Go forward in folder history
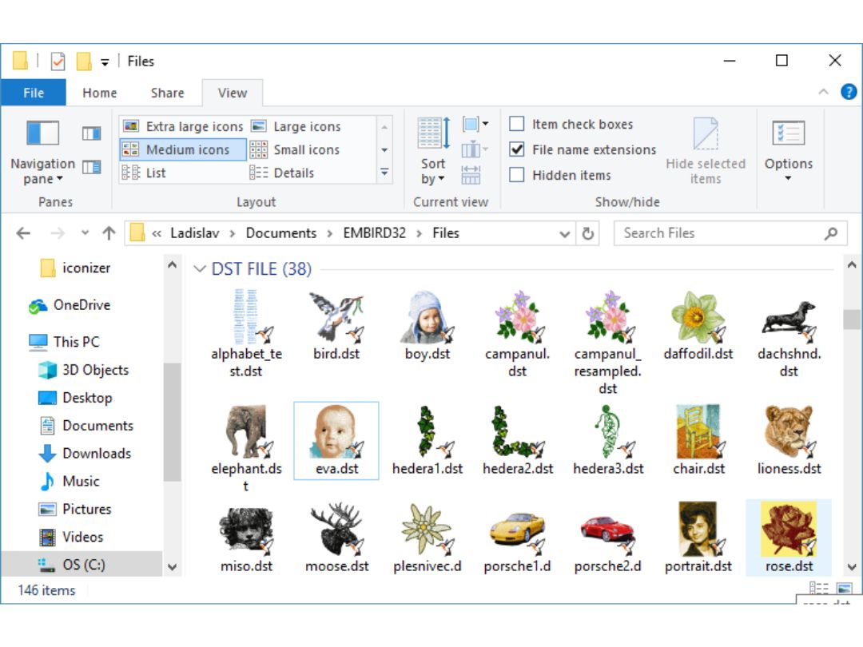Screen dimensions: 863x647 point(58,233)
